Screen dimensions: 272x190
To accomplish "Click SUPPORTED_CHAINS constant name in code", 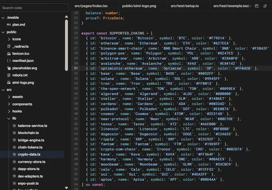I will coord(127,33).
